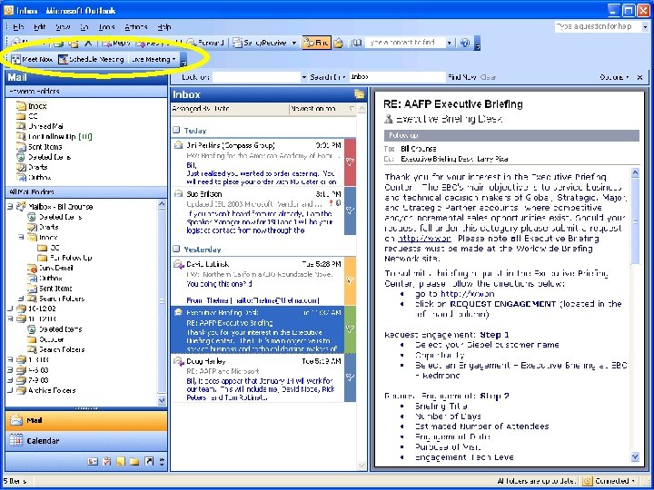The width and height of the screenshot is (654, 490).
Task: Toggle the blue flag on Doug Hanley message
Action: (x=350, y=377)
